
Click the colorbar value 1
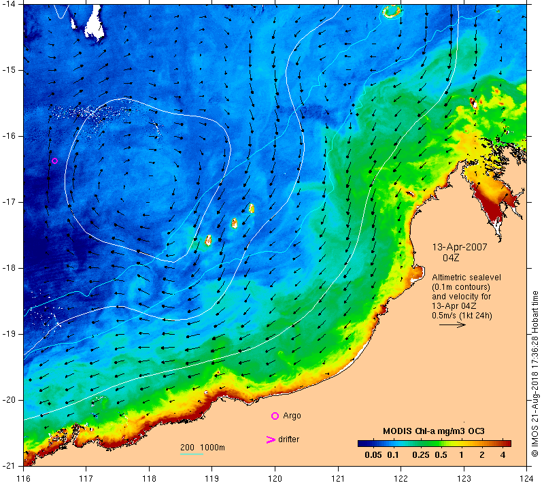coord(461,455)
